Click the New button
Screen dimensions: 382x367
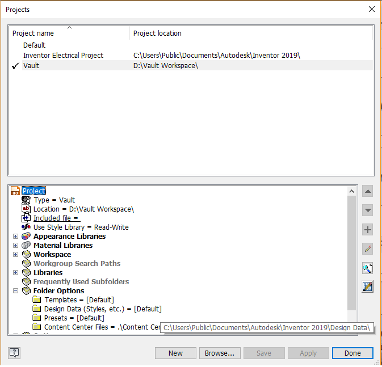tap(175, 353)
